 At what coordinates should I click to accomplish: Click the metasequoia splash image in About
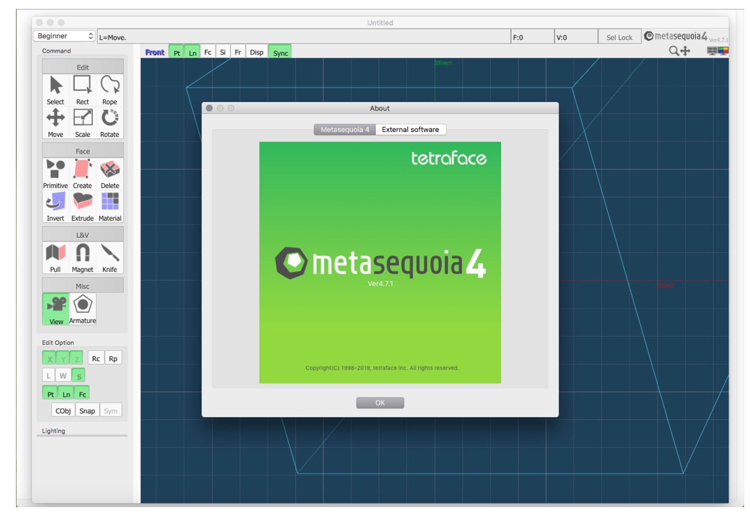(380, 262)
